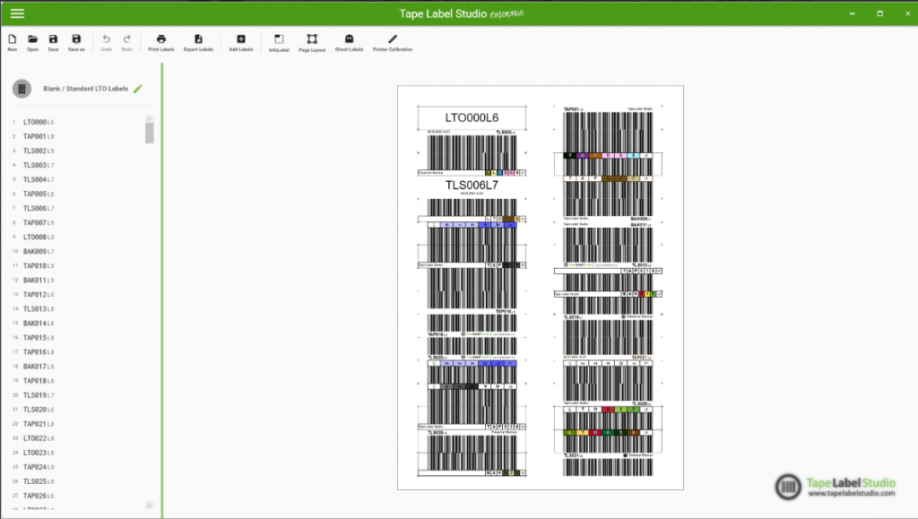Open the hamburger main menu

click(17, 13)
